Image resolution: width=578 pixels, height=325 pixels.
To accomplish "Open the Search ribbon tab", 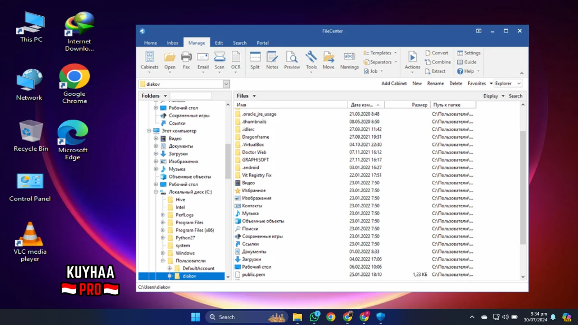I will coord(240,43).
